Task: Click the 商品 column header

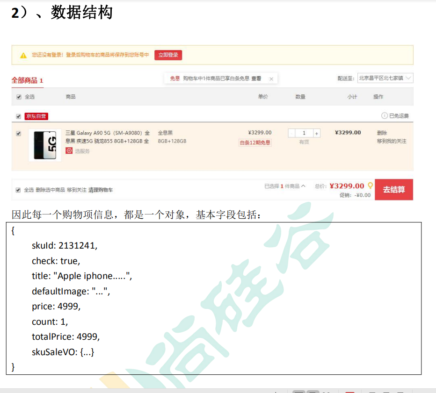Action: pos(70,97)
